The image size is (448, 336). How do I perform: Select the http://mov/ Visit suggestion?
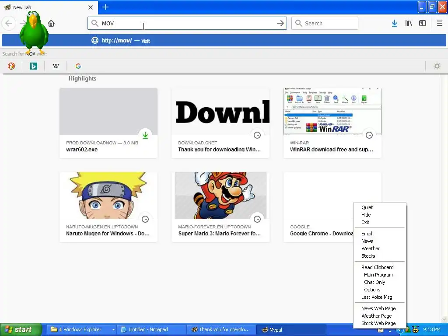tap(224, 40)
